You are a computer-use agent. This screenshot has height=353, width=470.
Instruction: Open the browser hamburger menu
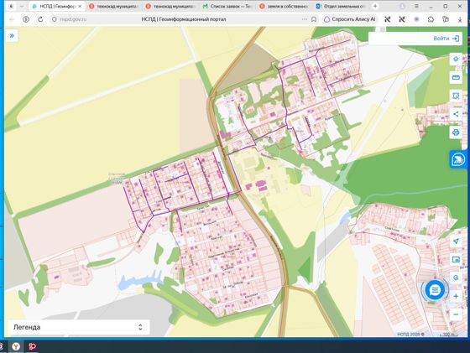tap(416, 6)
